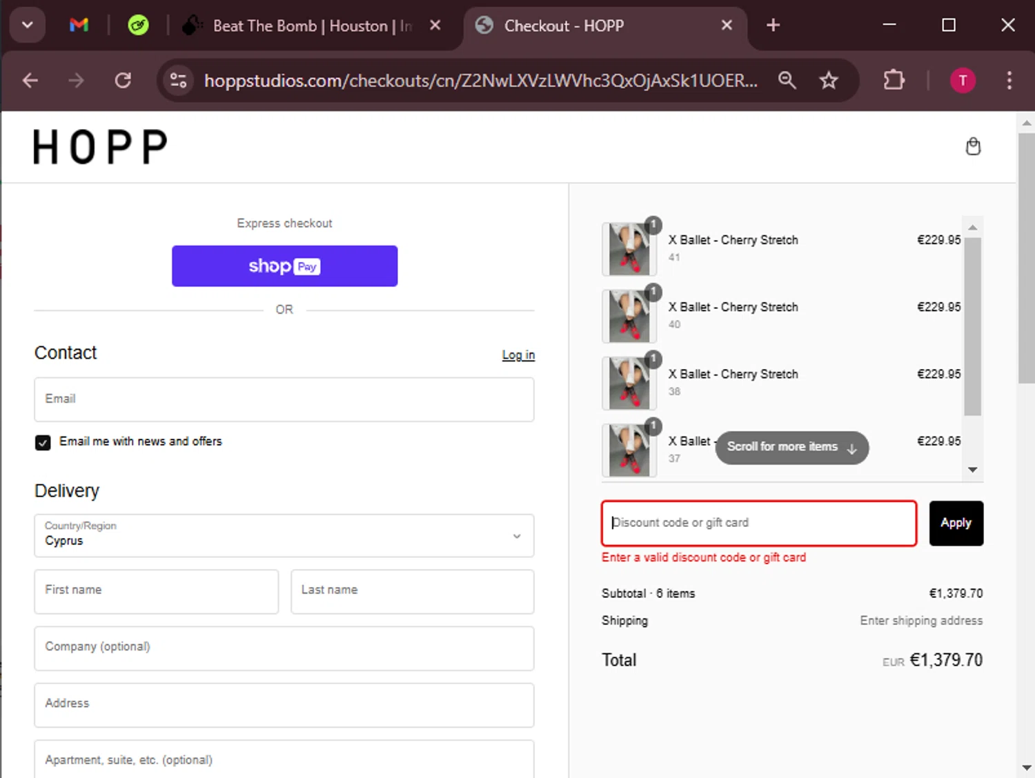Focus the Apartment, suite, etc. field
The height and width of the screenshot is (778, 1035).
pyautogui.click(x=284, y=759)
